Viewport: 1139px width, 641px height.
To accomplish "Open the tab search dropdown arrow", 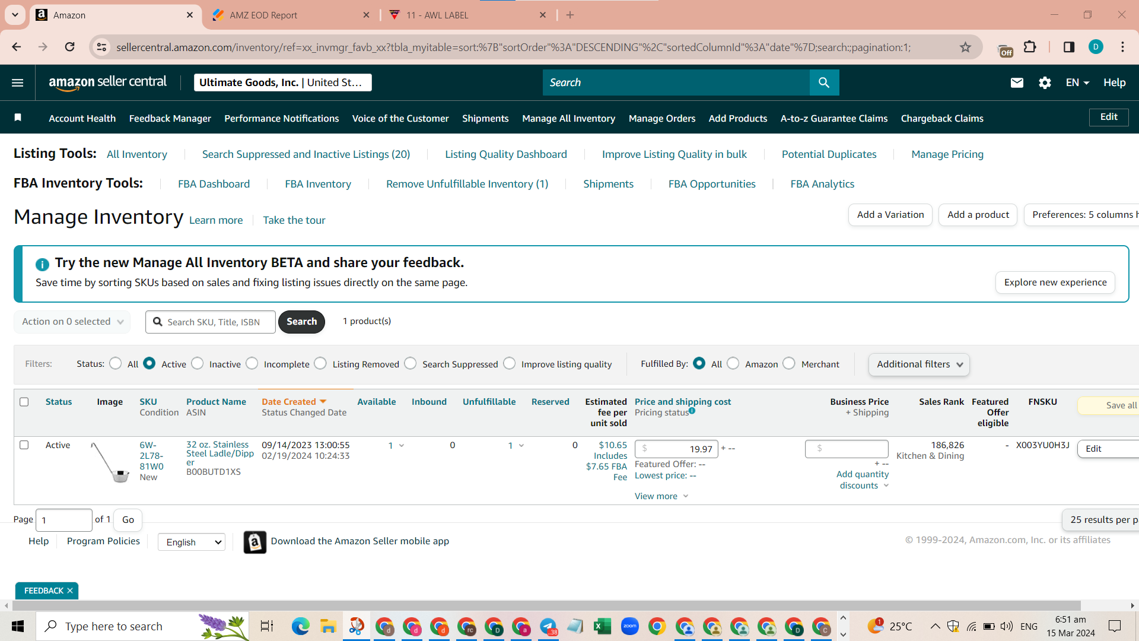I will pyautogui.click(x=15, y=15).
